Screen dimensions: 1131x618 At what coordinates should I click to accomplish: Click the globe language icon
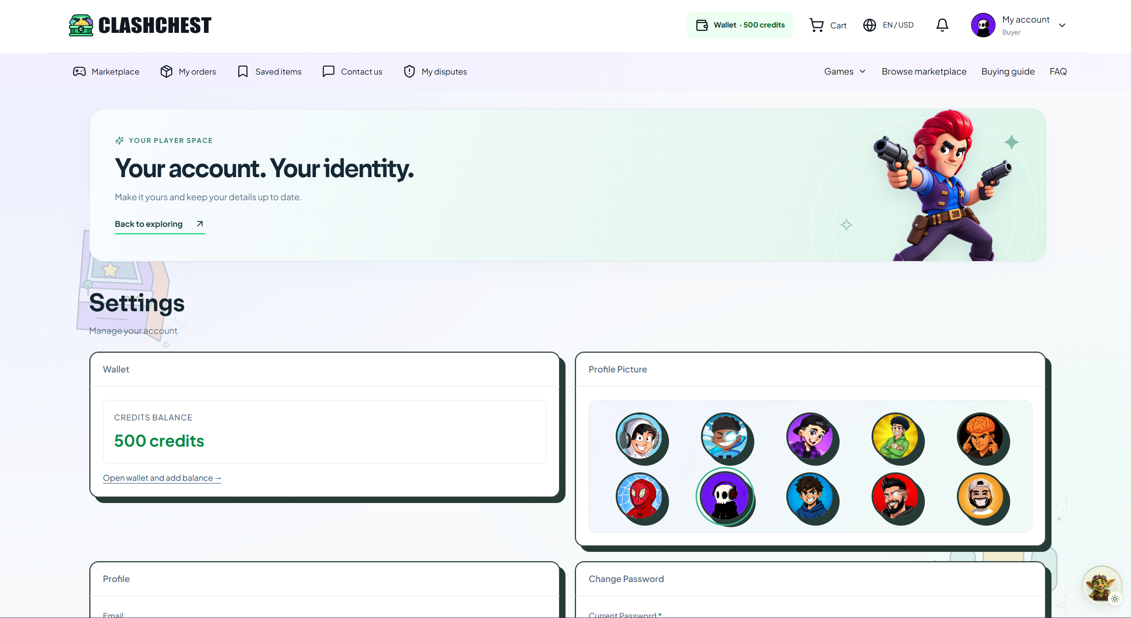click(x=869, y=25)
